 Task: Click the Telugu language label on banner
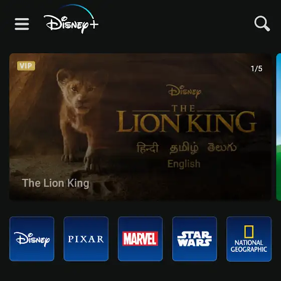222,147
